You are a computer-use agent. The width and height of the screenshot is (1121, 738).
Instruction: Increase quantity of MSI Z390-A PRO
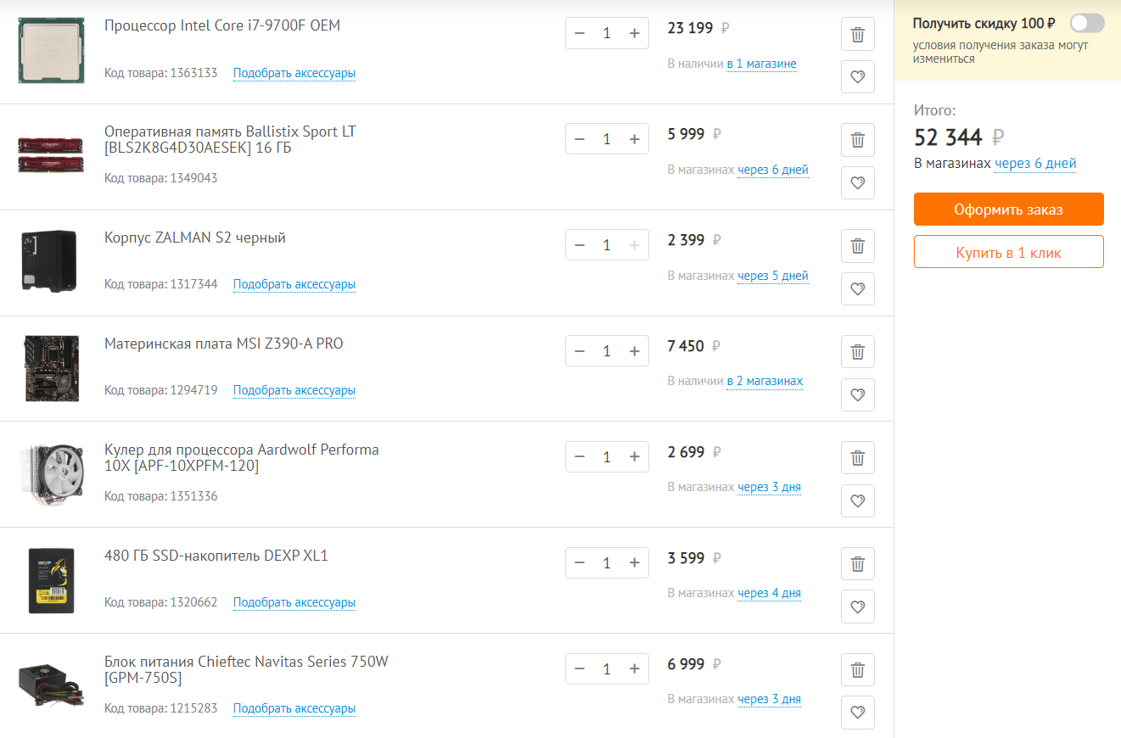634,351
